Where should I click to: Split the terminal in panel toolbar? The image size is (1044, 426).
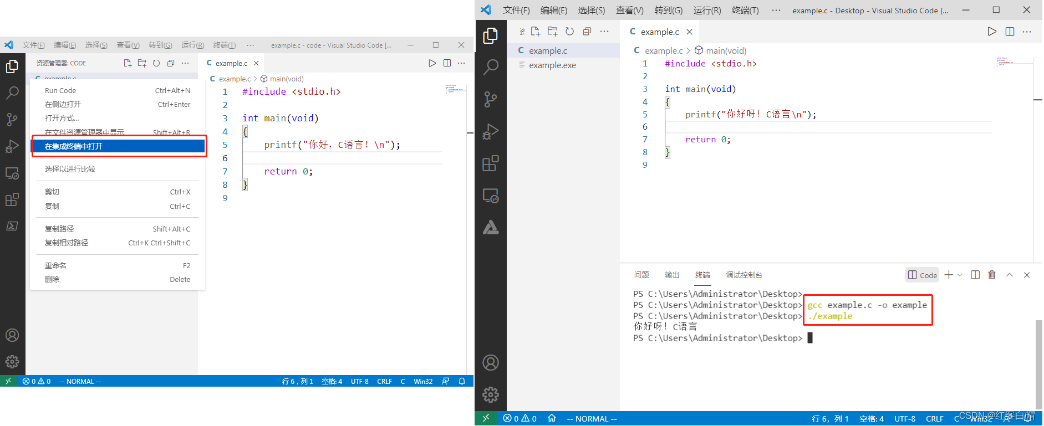(975, 275)
